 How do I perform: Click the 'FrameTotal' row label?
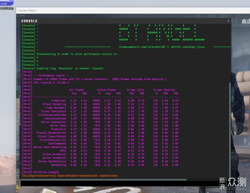tap(59, 101)
